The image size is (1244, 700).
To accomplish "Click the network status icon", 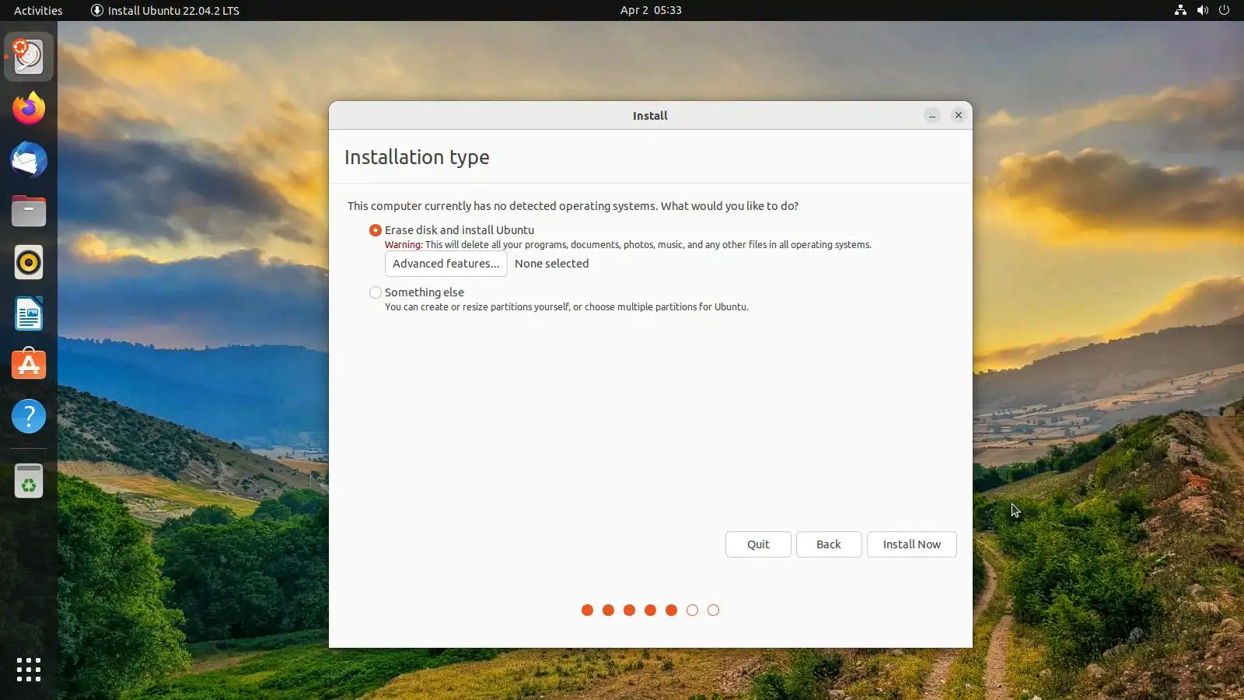I will click(1180, 10).
